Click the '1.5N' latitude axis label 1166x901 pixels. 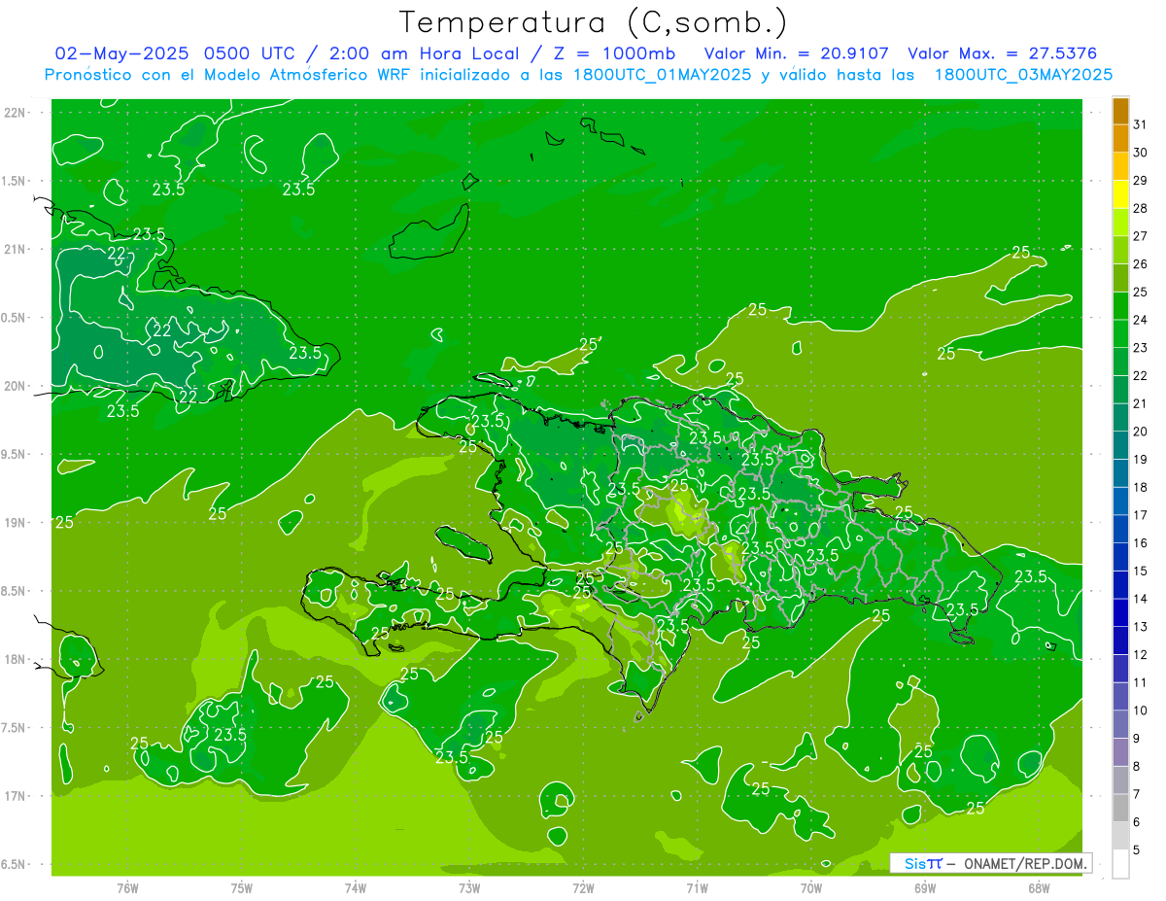tap(15, 182)
